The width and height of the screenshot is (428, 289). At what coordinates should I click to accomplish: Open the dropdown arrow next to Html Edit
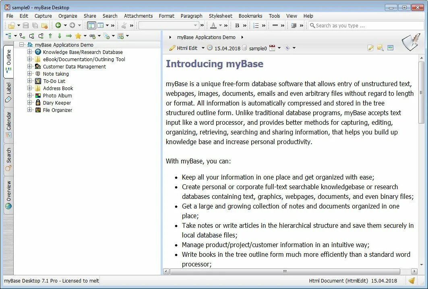pos(203,48)
